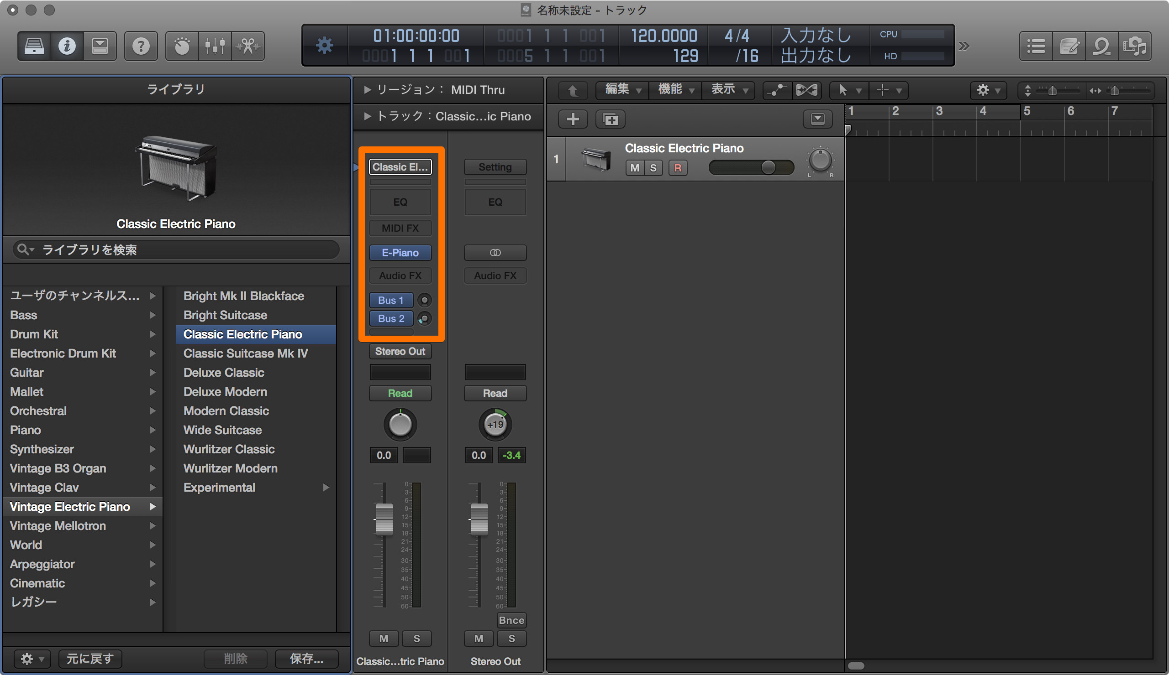Select the Bass library category

click(x=83, y=315)
